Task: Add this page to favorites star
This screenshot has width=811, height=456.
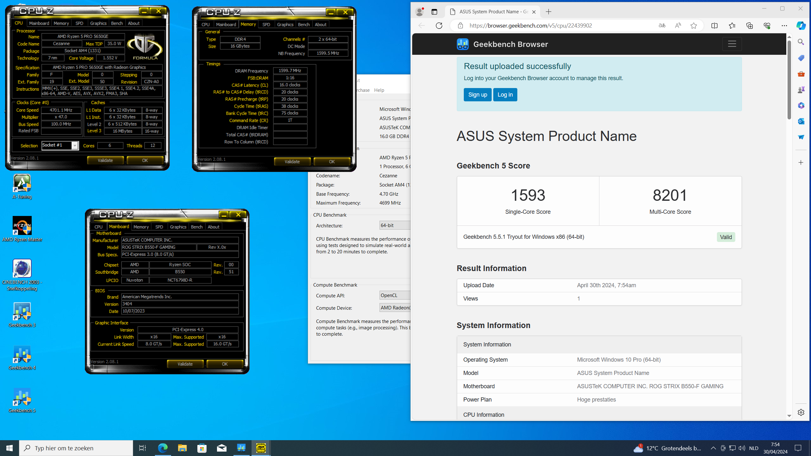Action: 693,26
